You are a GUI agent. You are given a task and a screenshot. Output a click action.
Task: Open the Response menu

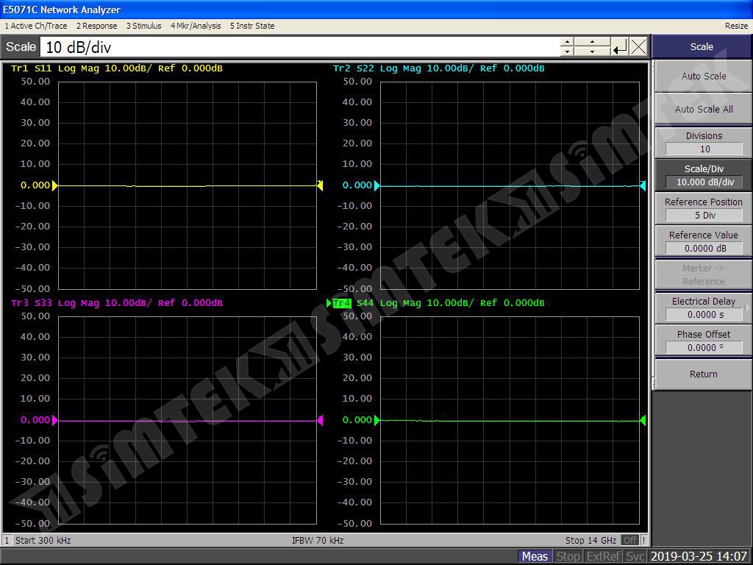coord(97,26)
